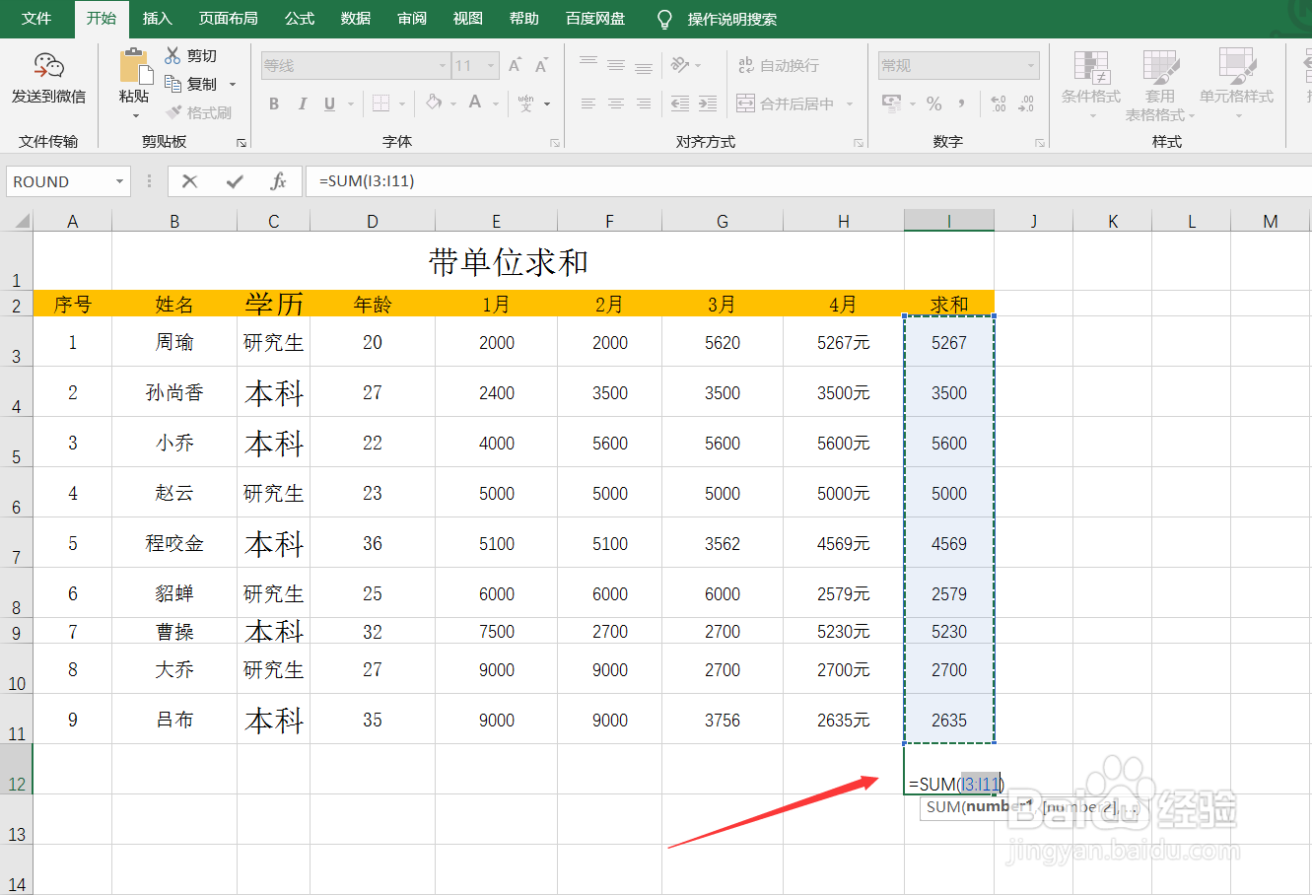1312x895 pixels.
Task: Open the 文件 File tab
Action: coord(36,19)
